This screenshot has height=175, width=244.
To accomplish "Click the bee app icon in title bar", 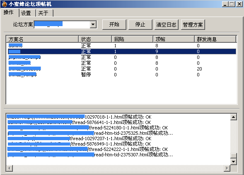I will pyautogui.click(x=5, y=4).
